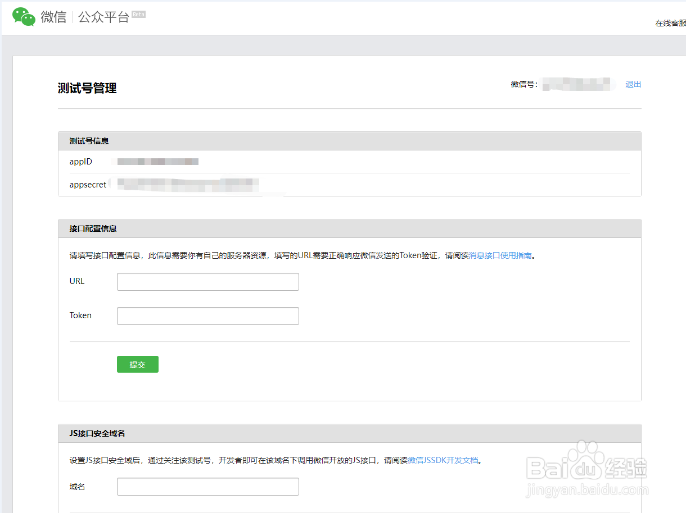
Task: Click the 在线客服 link at top right
Action: (670, 23)
